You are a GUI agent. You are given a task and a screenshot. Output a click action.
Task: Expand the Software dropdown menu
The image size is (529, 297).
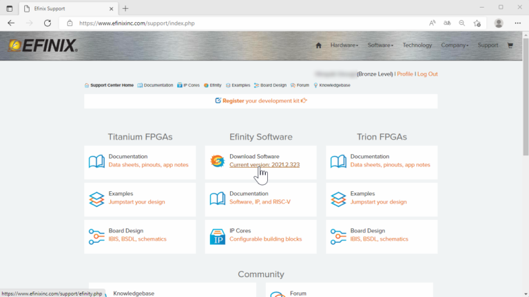click(x=380, y=45)
